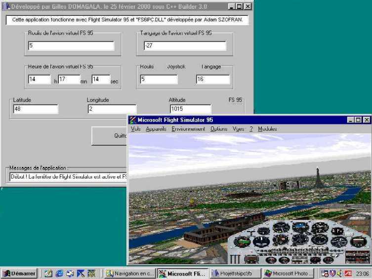
Task: Open the Environnement menu
Action: pyautogui.click(x=188, y=129)
